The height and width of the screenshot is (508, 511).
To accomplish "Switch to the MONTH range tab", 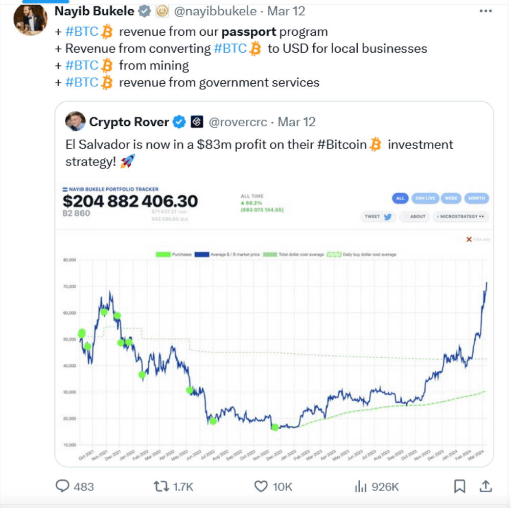I will pos(477,198).
